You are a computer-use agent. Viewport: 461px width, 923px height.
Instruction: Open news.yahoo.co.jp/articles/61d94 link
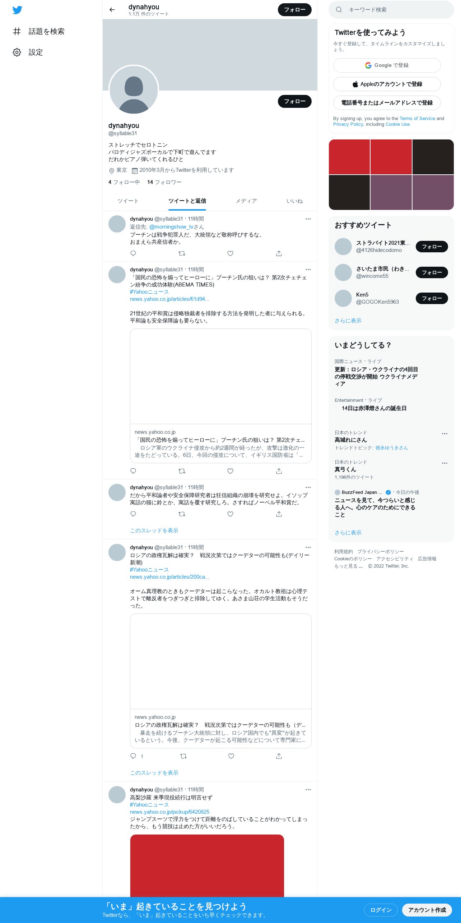[169, 299]
